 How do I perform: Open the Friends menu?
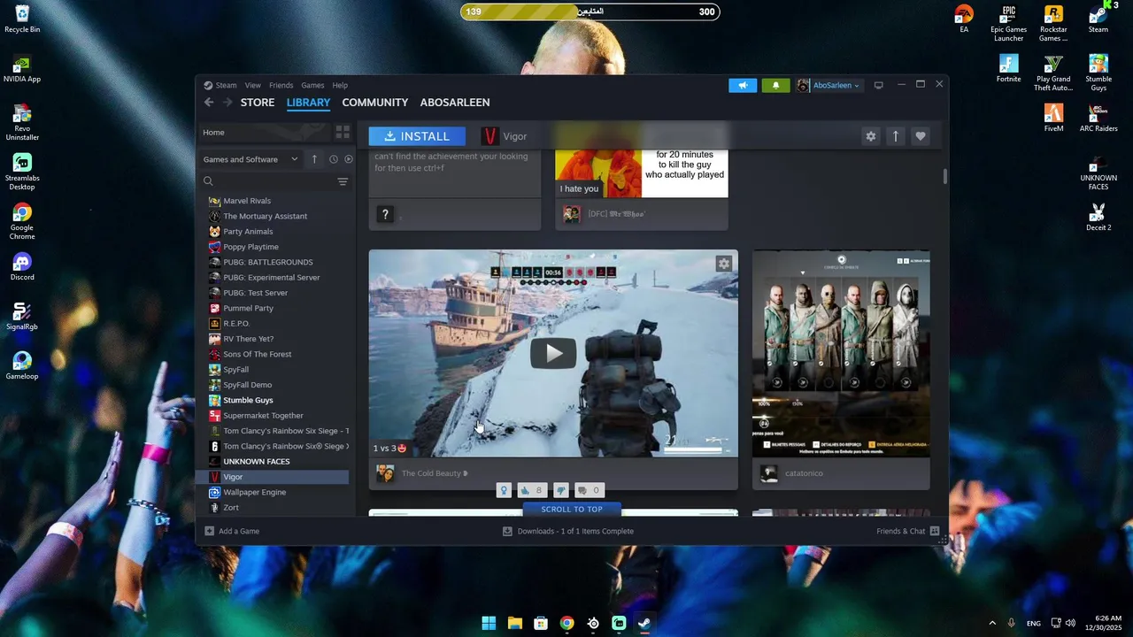coord(281,86)
